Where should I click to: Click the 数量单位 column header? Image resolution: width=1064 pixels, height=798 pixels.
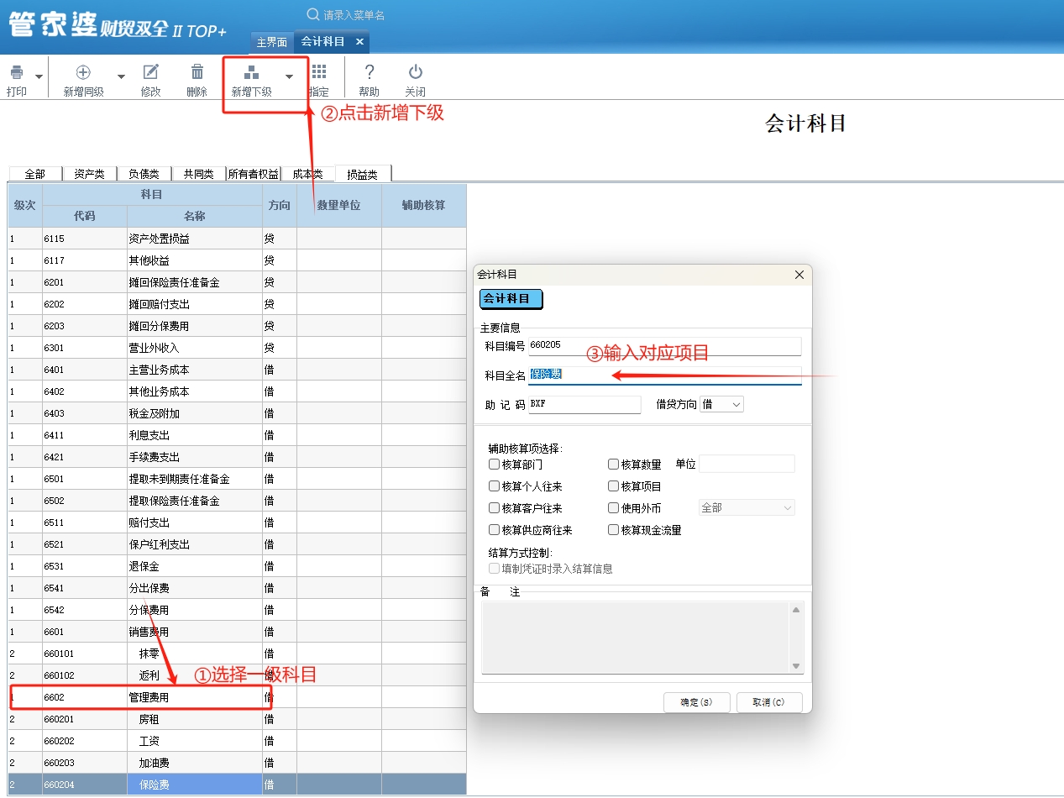tap(338, 205)
